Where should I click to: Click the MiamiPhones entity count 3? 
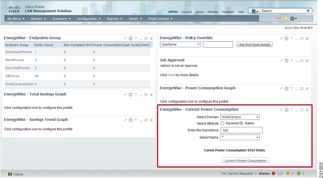tap(36, 60)
